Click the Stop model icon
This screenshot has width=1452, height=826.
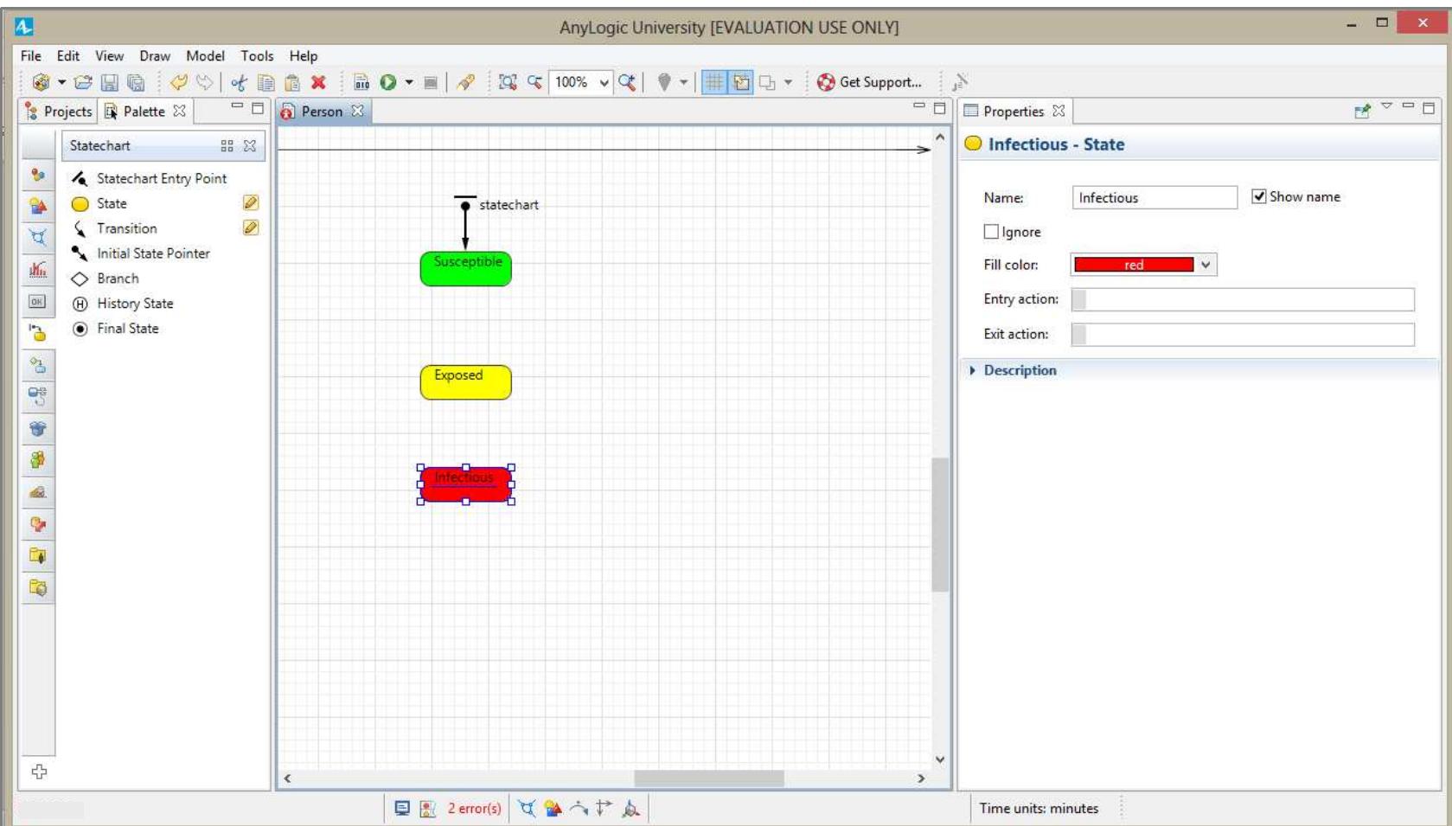pyautogui.click(x=430, y=83)
